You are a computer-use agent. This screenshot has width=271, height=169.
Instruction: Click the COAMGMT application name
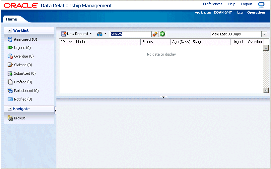tap(223, 13)
